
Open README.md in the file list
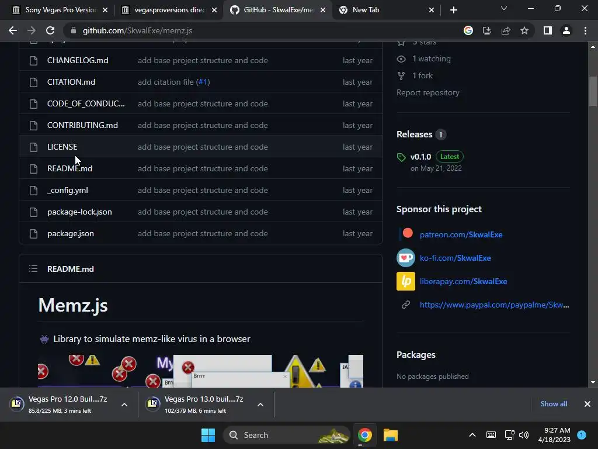pos(70,168)
